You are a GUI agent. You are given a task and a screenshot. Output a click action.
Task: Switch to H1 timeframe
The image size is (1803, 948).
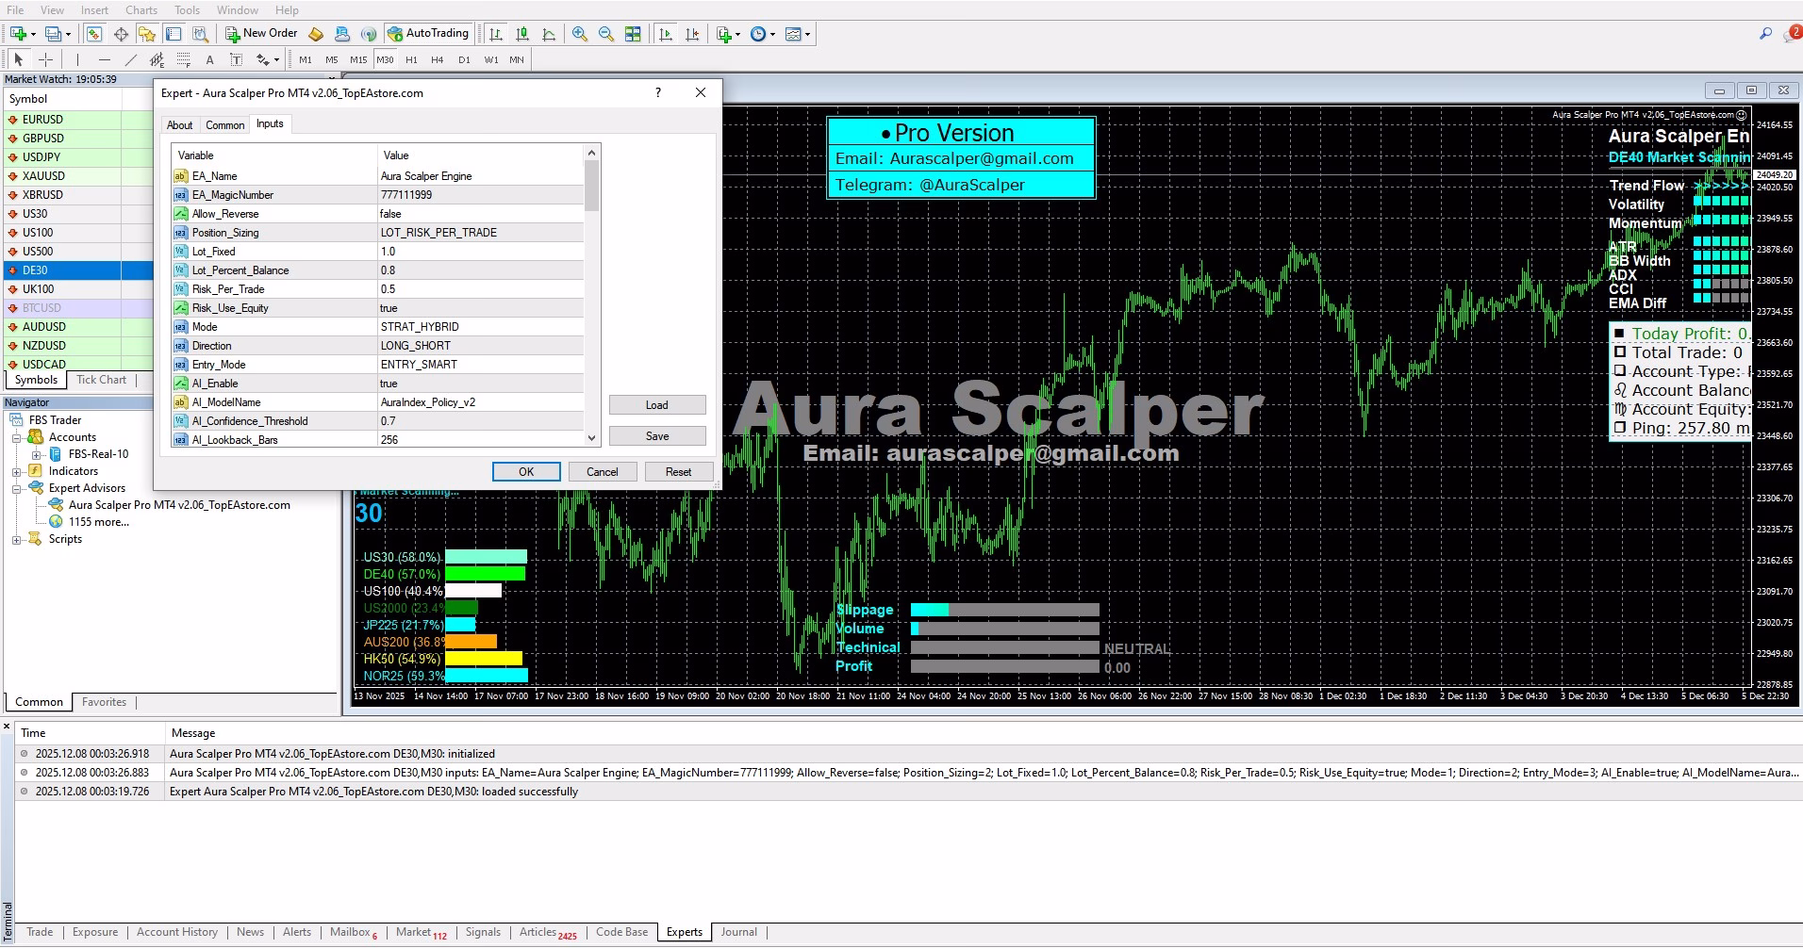[x=411, y=59]
